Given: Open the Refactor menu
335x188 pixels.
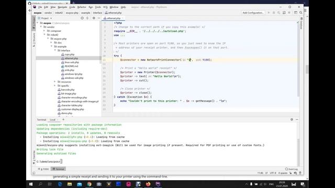Looking at the screenshot, I should click(x=82, y=7).
